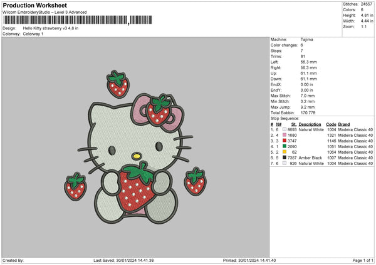This screenshot has height=265, width=376.
Task: Click the red color swatch code 1146
Action: pos(285,141)
